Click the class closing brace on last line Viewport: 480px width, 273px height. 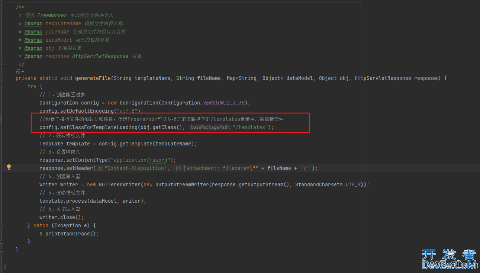5,266
